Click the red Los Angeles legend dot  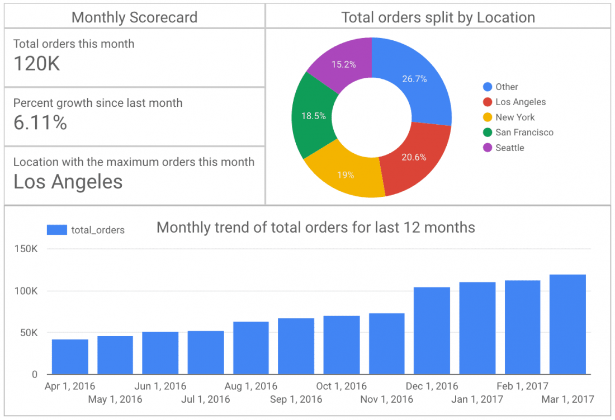click(489, 102)
